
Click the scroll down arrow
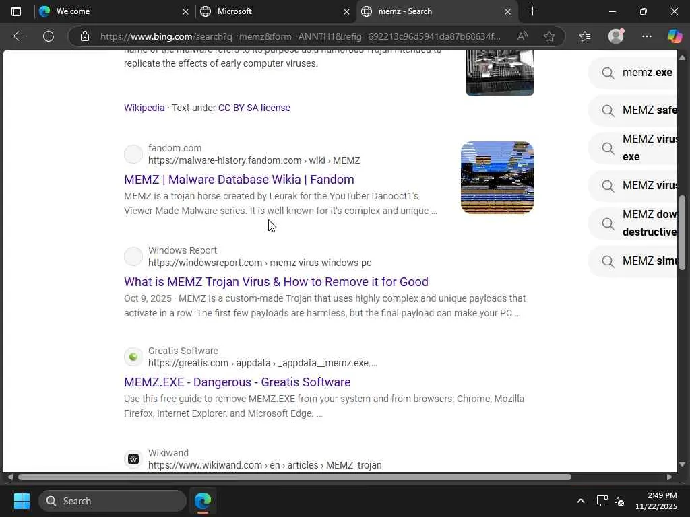coord(682,464)
